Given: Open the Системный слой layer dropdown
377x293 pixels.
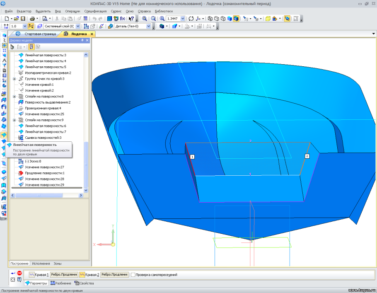Looking at the screenshot, I should coord(78,26).
